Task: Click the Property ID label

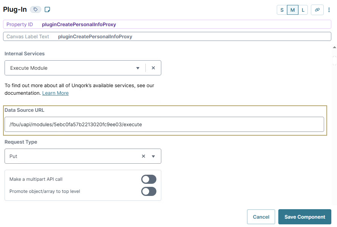Action: click(x=19, y=24)
